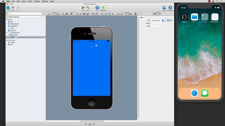Click the Spotlight search icon in the menu bar

tap(217, 1)
